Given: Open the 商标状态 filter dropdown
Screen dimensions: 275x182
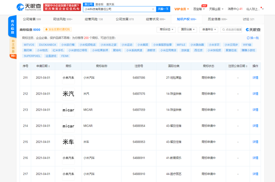Looking at the screenshot, I should 166,30.
